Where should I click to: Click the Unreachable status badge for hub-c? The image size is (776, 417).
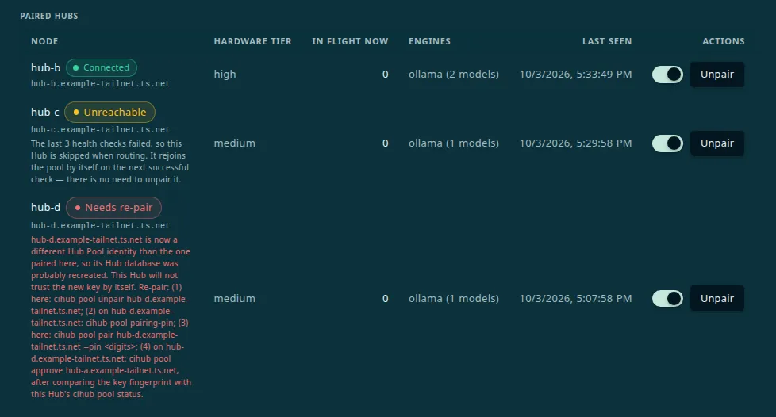109,113
